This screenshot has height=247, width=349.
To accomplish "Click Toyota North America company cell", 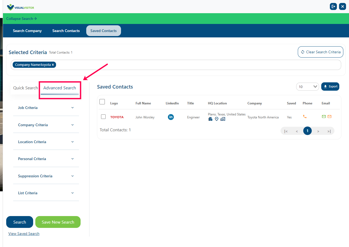I will click(263, 117).
